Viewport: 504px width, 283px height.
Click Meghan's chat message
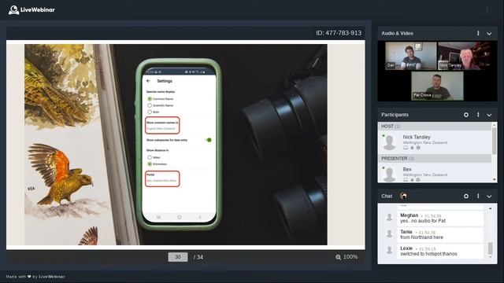click(x=441, y=219)
